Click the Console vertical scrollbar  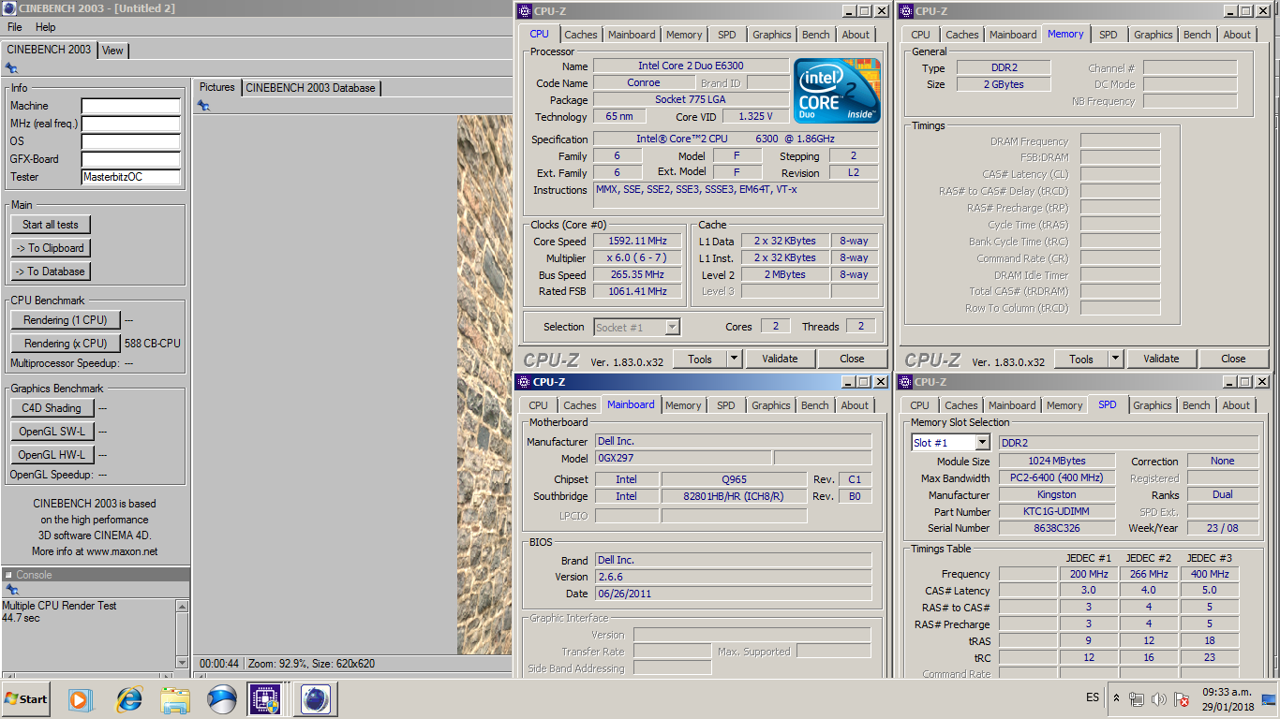182,634
